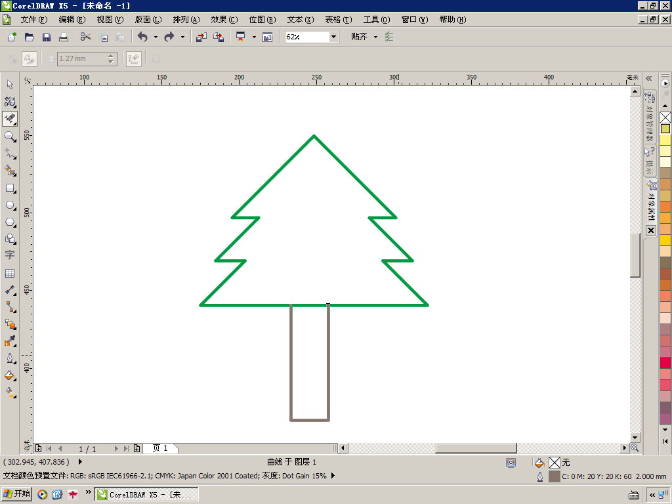The height and width of the screenshot is (504, 672).
Task: Select the Ellipse tool
Action: click(x=10, y=205)
